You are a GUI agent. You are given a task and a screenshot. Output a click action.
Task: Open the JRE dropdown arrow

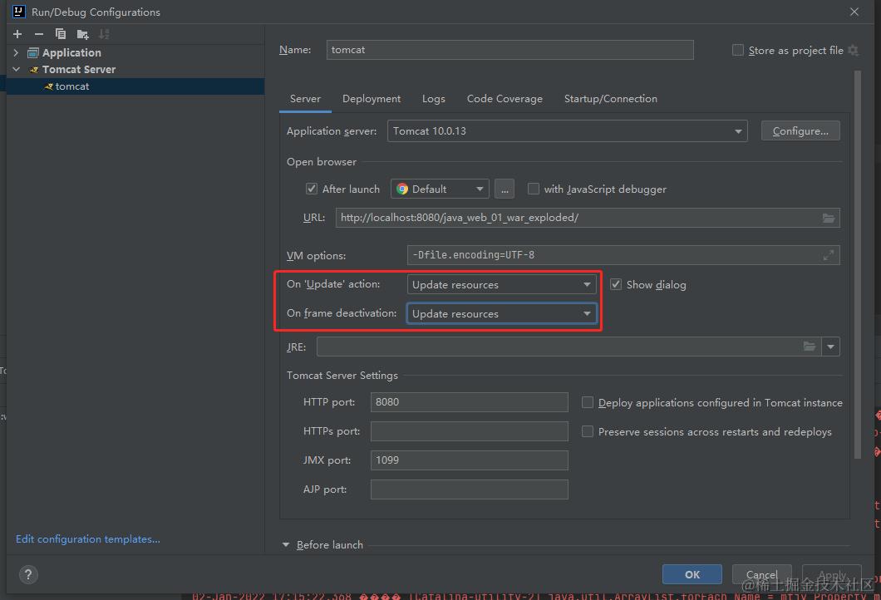pos(830,347)
